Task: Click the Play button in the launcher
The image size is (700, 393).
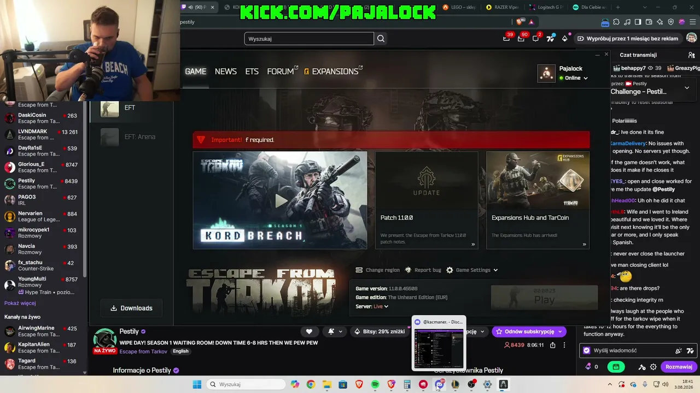Action: pyautogui.click(x=544, y=298)
